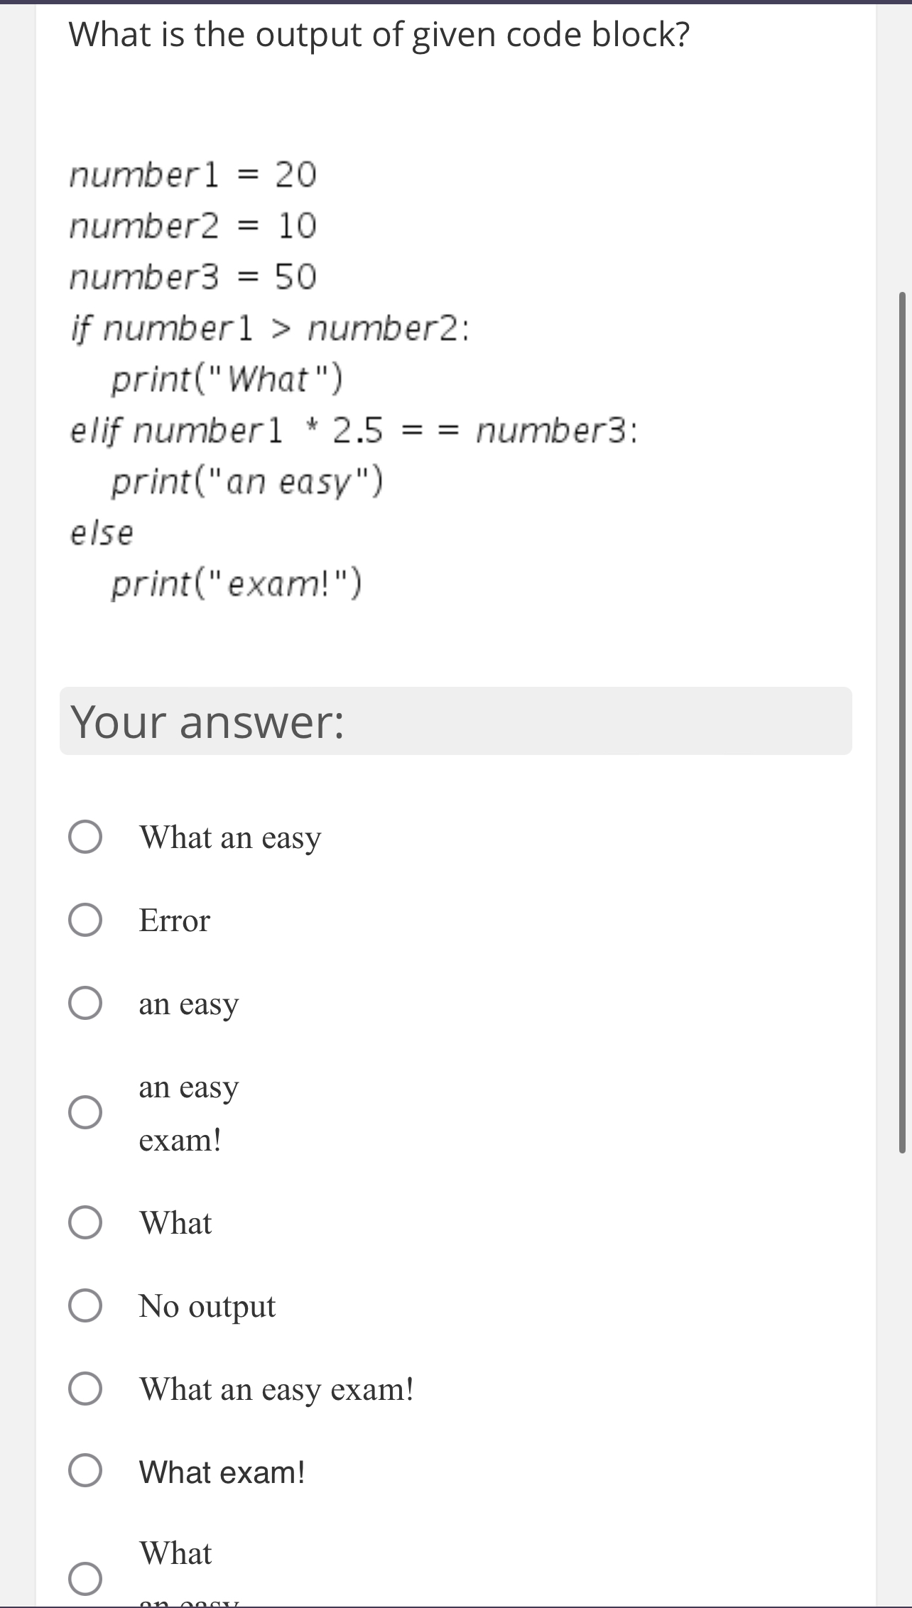Click the line containing print("exam!")

pos(237,582)
